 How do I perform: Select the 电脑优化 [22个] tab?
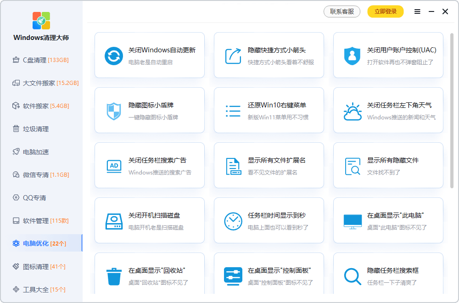point(41,244)
